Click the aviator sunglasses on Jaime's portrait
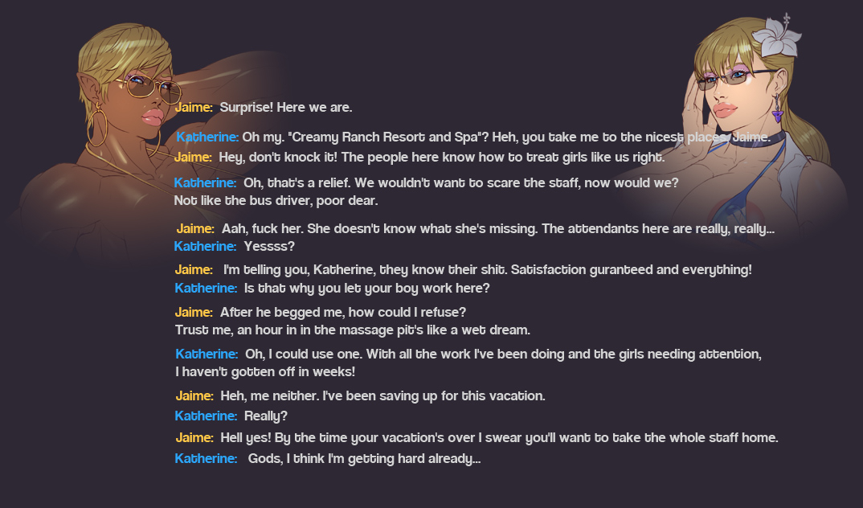The image size is (863, 508). (x=151, y=84)
